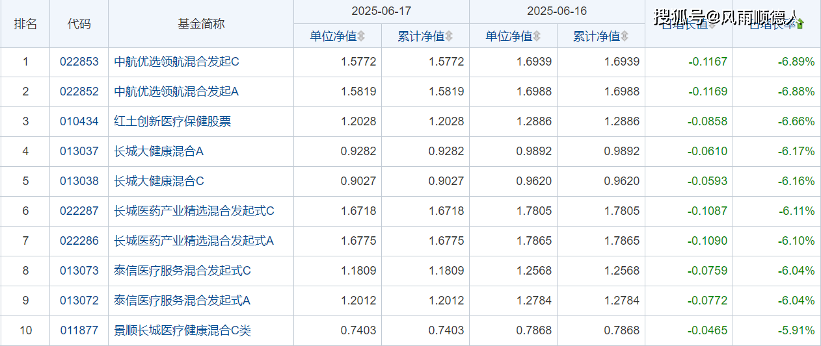
Task: Open 中航优选领航混合发起C fund page
Action: tap(177, 62)
